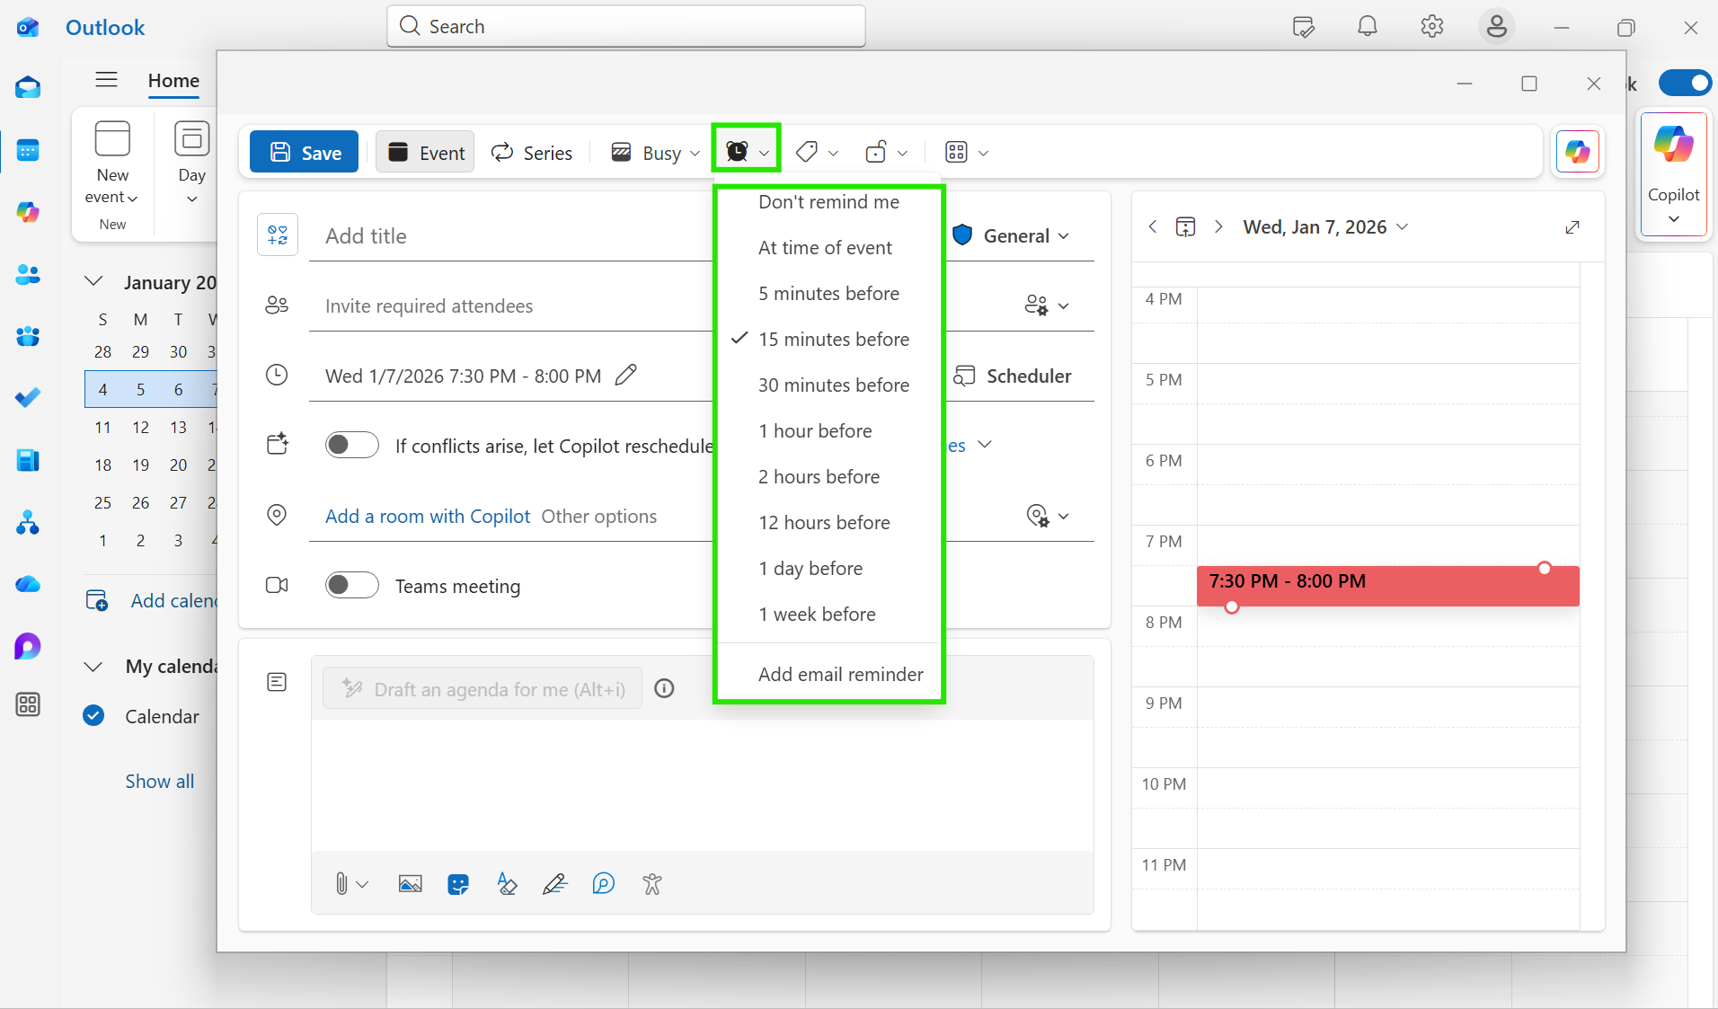Select Add email reminder
1718x1009 pixels.
828,674
